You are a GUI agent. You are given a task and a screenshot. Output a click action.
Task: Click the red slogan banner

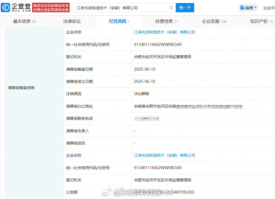(x=51, y=8)
